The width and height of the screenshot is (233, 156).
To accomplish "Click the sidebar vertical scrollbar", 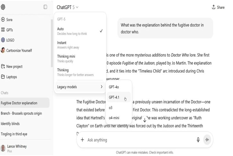I will pos(52,43).
